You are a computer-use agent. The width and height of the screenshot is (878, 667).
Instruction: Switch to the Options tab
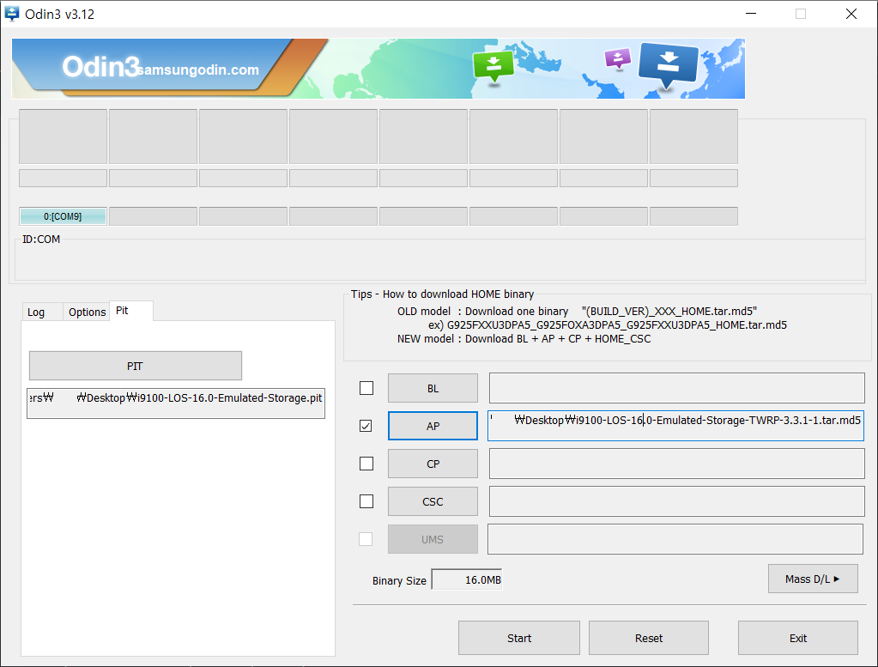[87, 312]
